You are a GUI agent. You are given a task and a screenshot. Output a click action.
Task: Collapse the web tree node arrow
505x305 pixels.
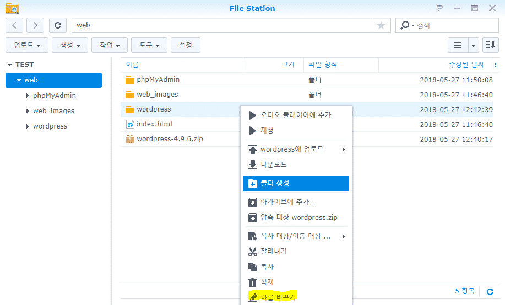(19, 80)
